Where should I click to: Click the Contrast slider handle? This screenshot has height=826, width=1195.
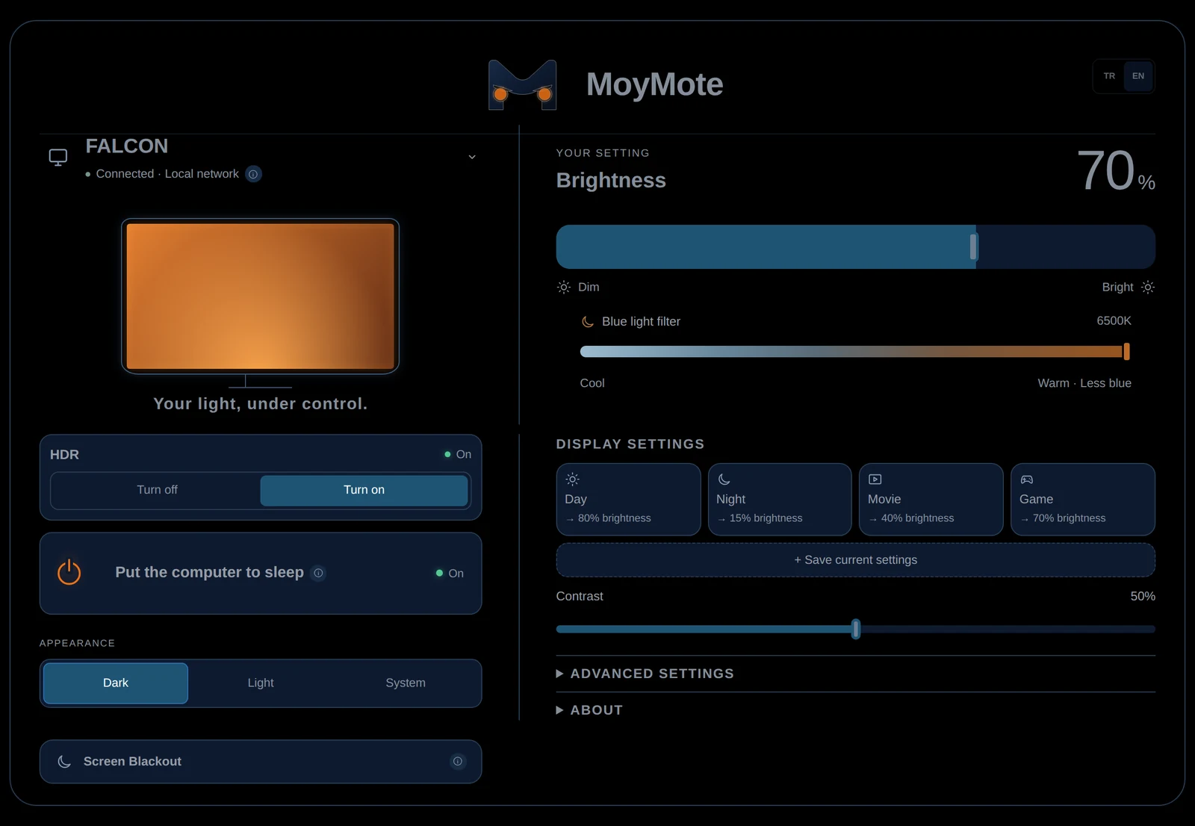[x=856, y=629]
